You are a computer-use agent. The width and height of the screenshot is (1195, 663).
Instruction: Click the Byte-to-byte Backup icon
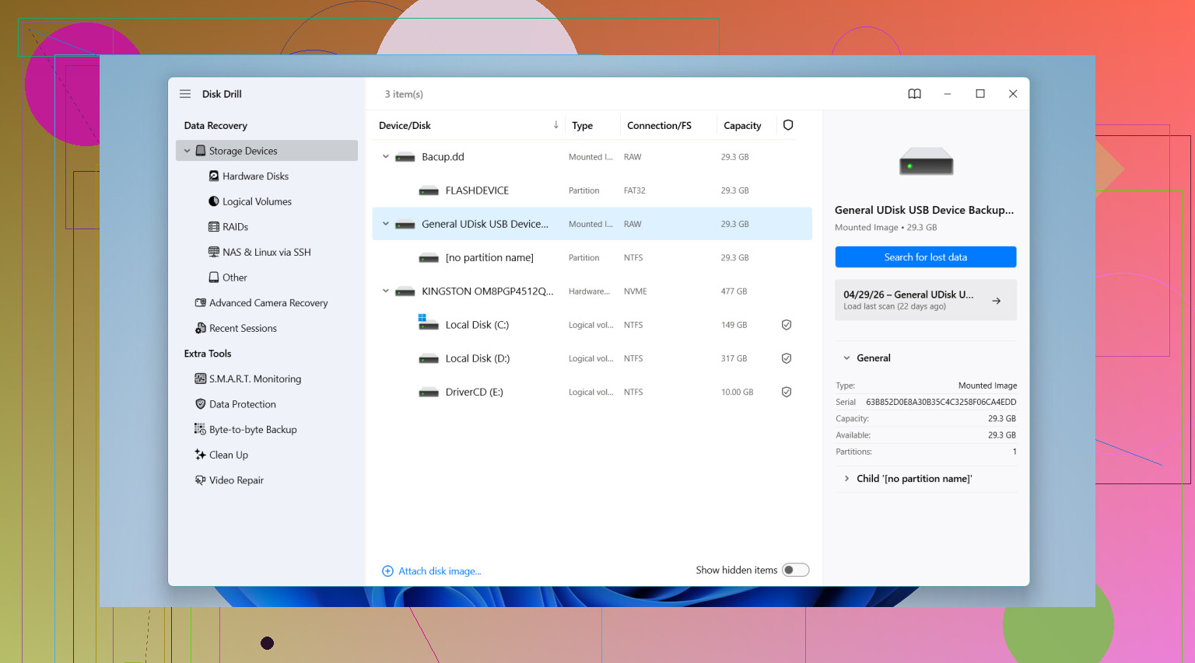click(200, 429)
